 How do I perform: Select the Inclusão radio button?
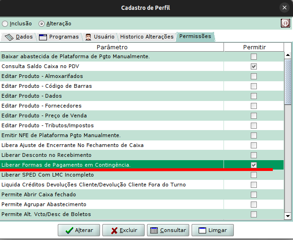click(x=5, y=23)
